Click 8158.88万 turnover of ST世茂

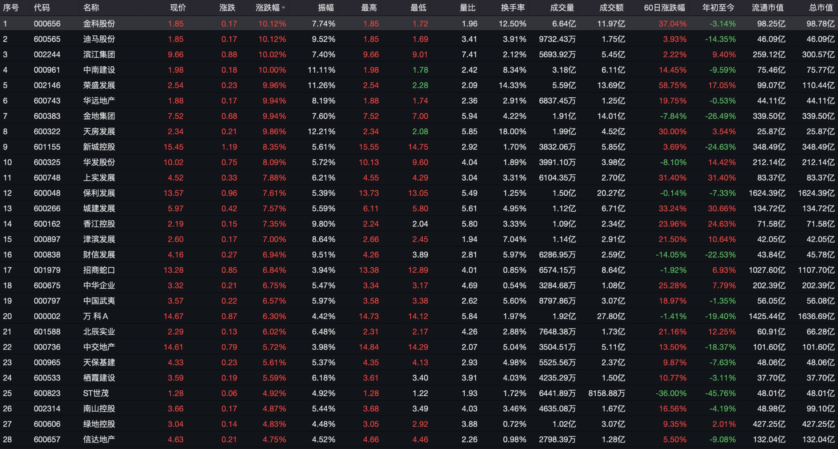607,393
